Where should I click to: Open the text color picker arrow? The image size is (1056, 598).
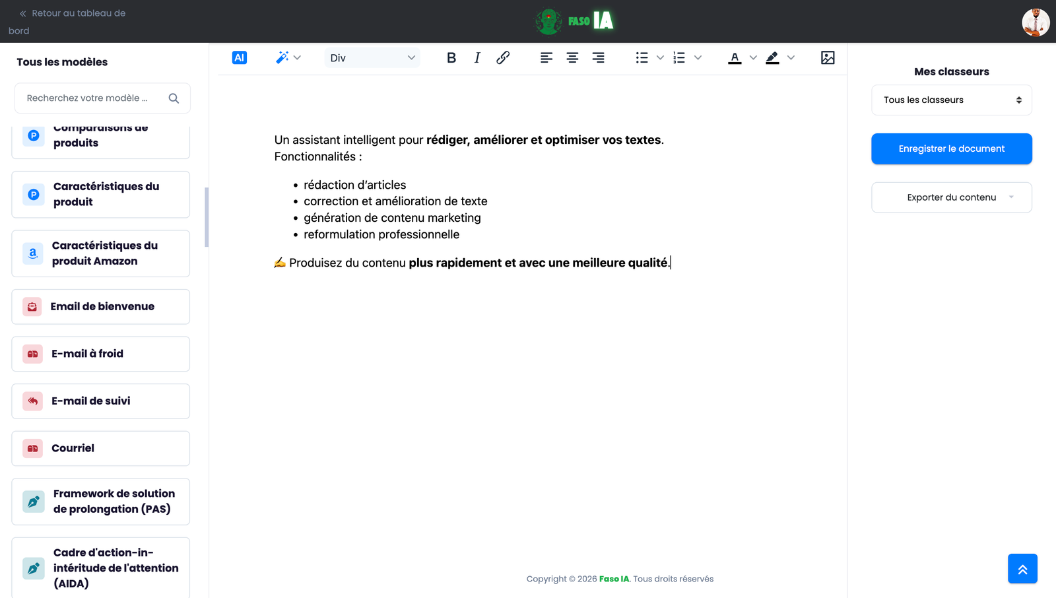click(753, 58)
